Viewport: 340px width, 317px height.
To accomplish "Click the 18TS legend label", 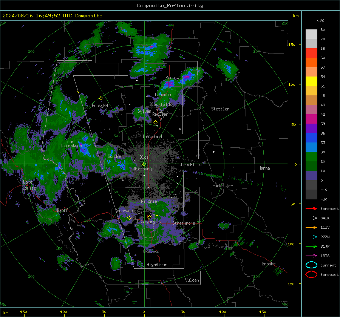I will [325, 256].
